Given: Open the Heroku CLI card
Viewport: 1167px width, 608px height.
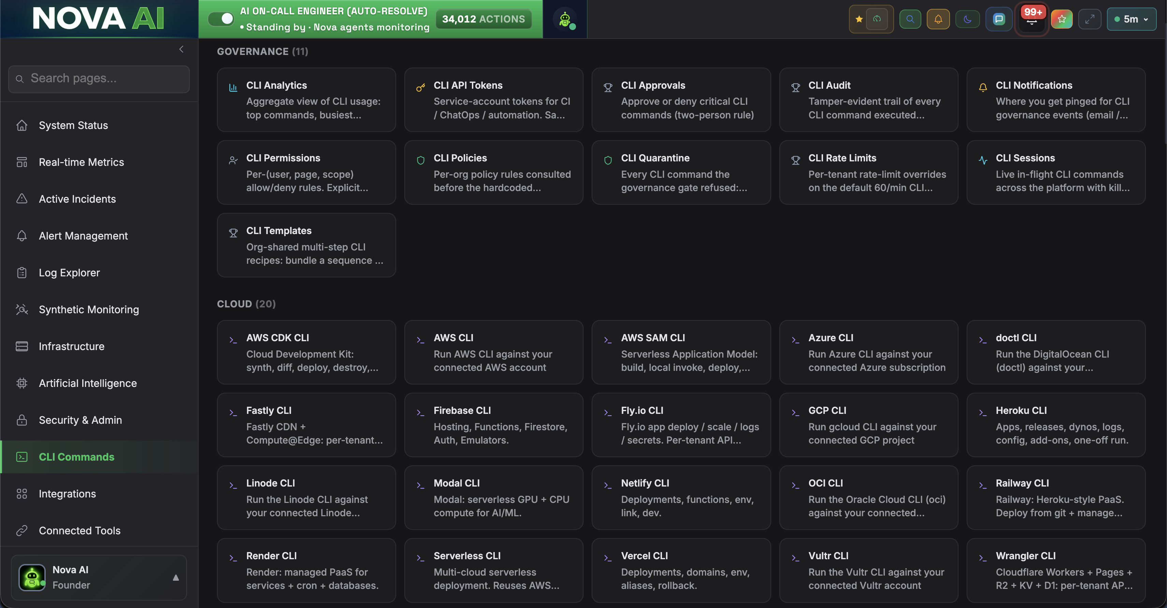Looking at the screenshot, I should click(x=1056, y=425).
